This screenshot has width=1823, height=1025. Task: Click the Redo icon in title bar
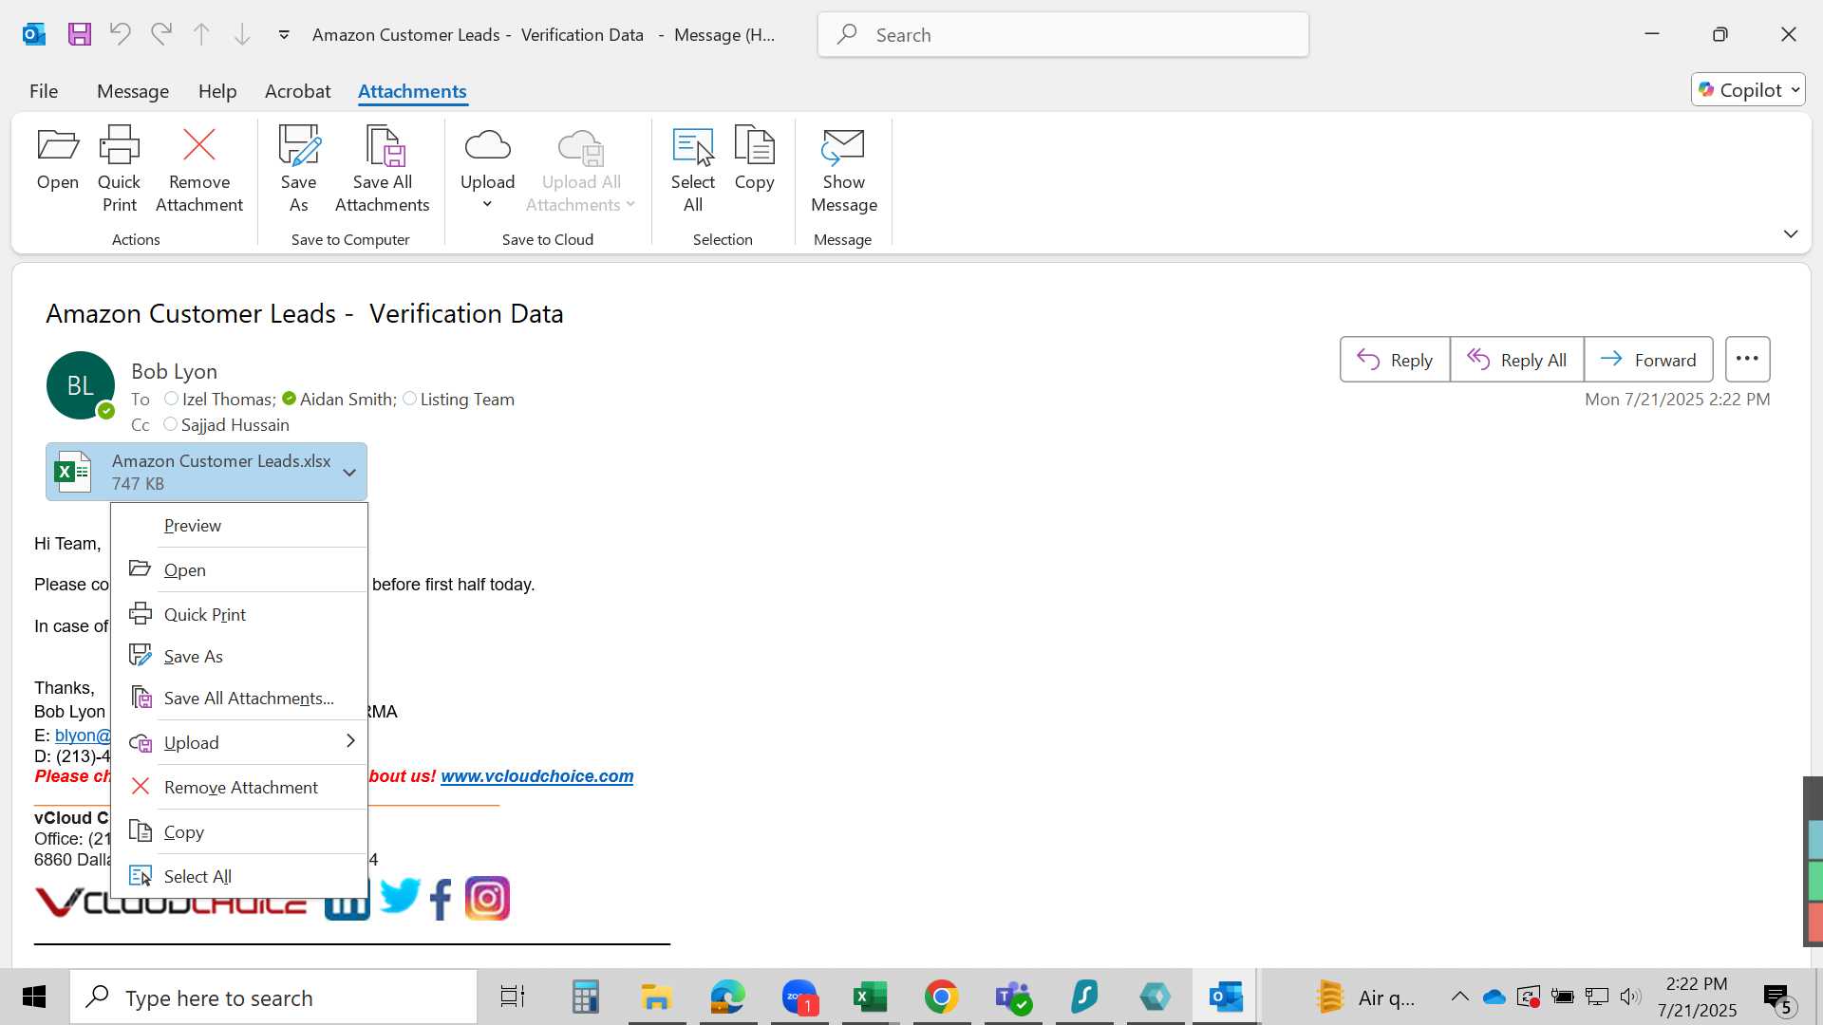coord(161,35)
